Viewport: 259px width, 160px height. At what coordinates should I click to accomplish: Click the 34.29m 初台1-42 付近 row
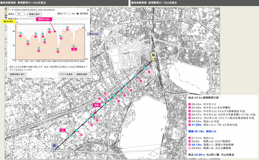tap(204, 121)
